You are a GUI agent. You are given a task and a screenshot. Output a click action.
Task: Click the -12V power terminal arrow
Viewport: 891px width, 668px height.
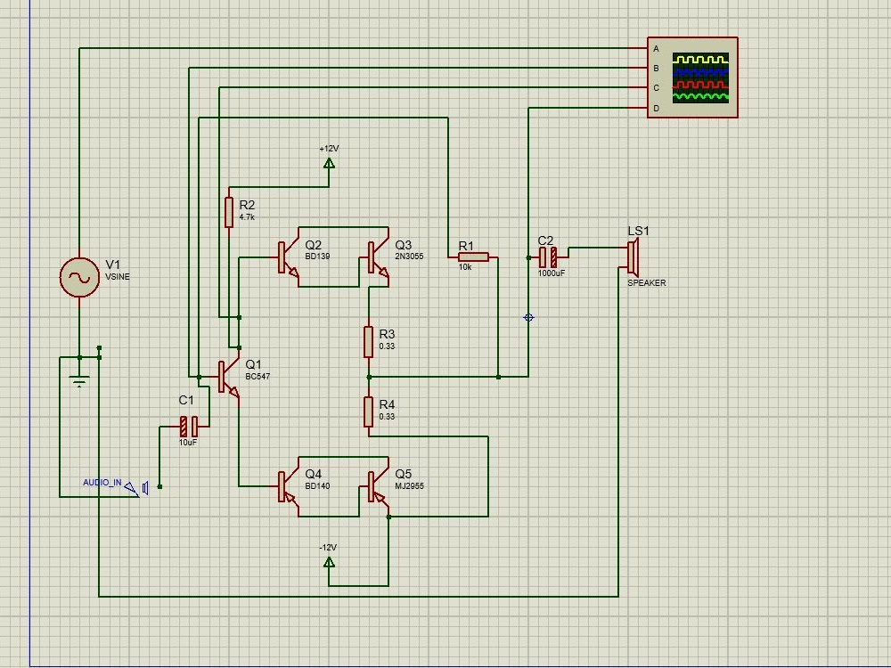(x=329, y=562)
